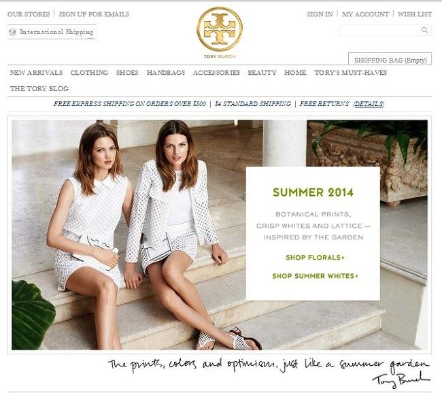Click inside the search input field

pos(380,30)
